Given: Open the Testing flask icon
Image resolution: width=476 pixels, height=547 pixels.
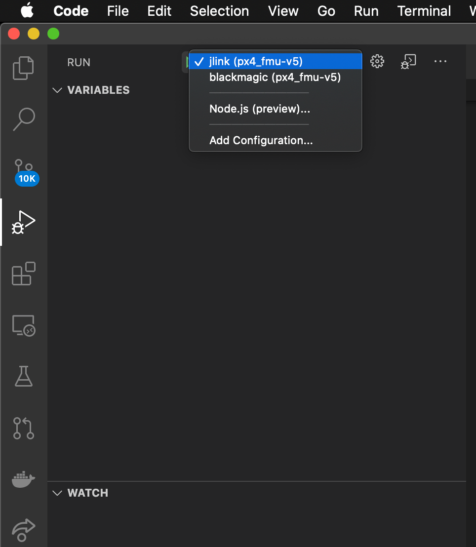Looking at the screenshot, I should [x=23, y=376].
